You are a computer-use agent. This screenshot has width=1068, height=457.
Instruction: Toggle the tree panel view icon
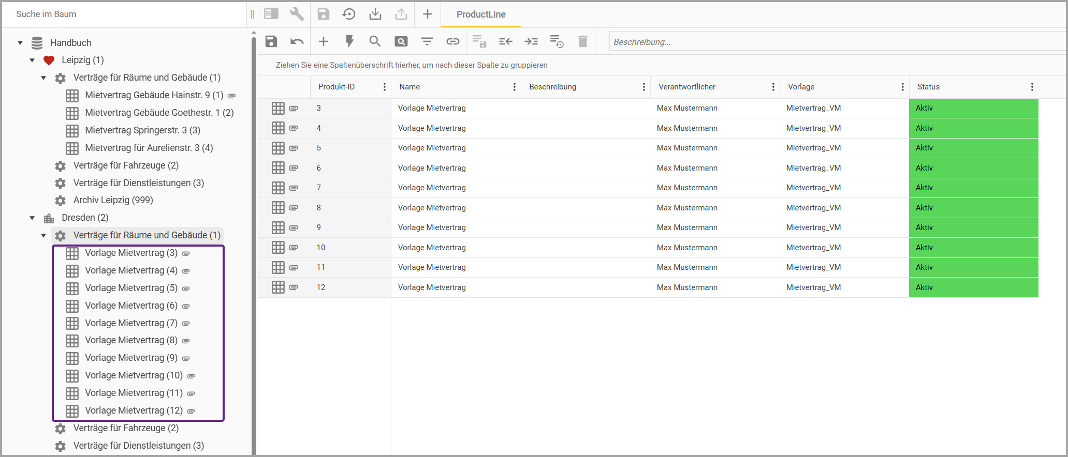[x=271, y=14]
